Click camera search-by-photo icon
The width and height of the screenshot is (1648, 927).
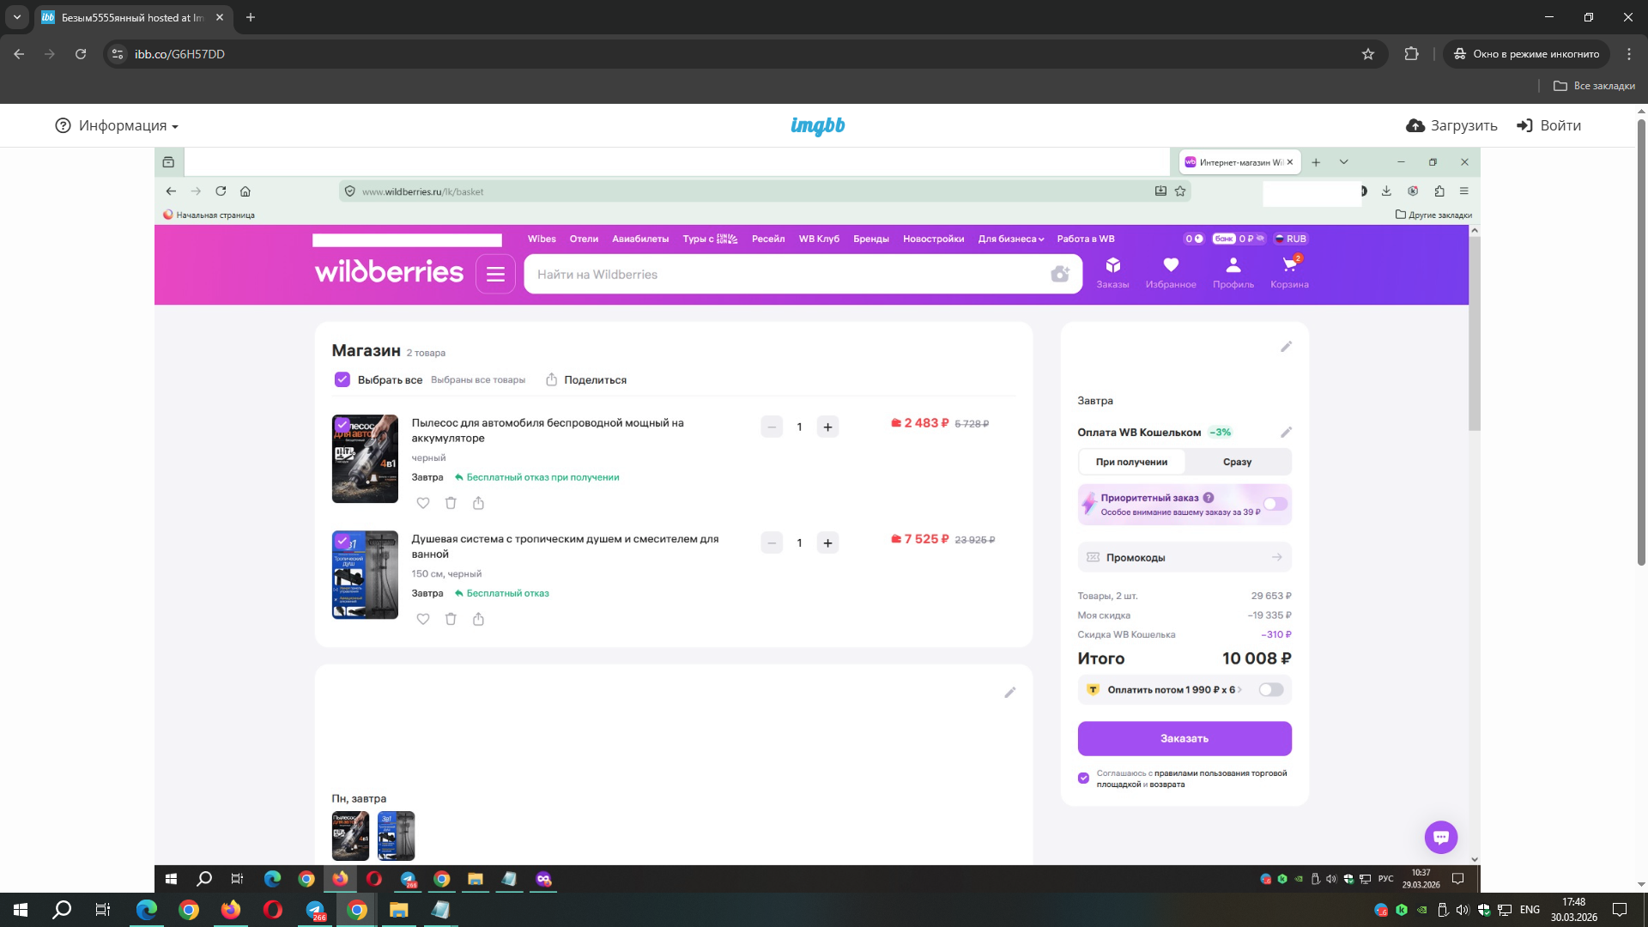click(1060, 274)
